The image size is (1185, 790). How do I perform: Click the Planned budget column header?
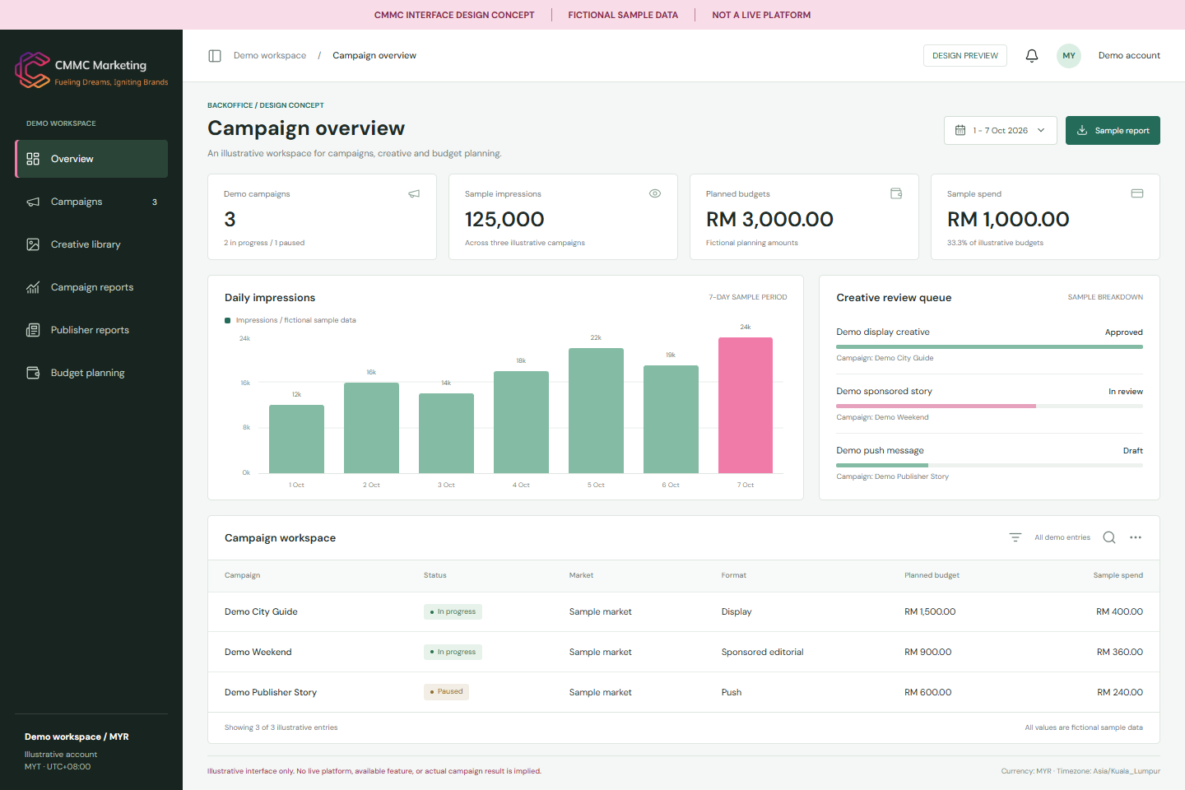932,575
